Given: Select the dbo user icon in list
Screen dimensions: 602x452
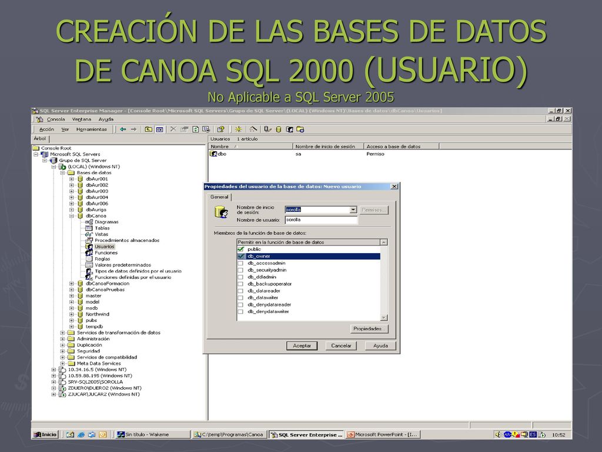Looking at the screenshot, I should coord(213,154).
